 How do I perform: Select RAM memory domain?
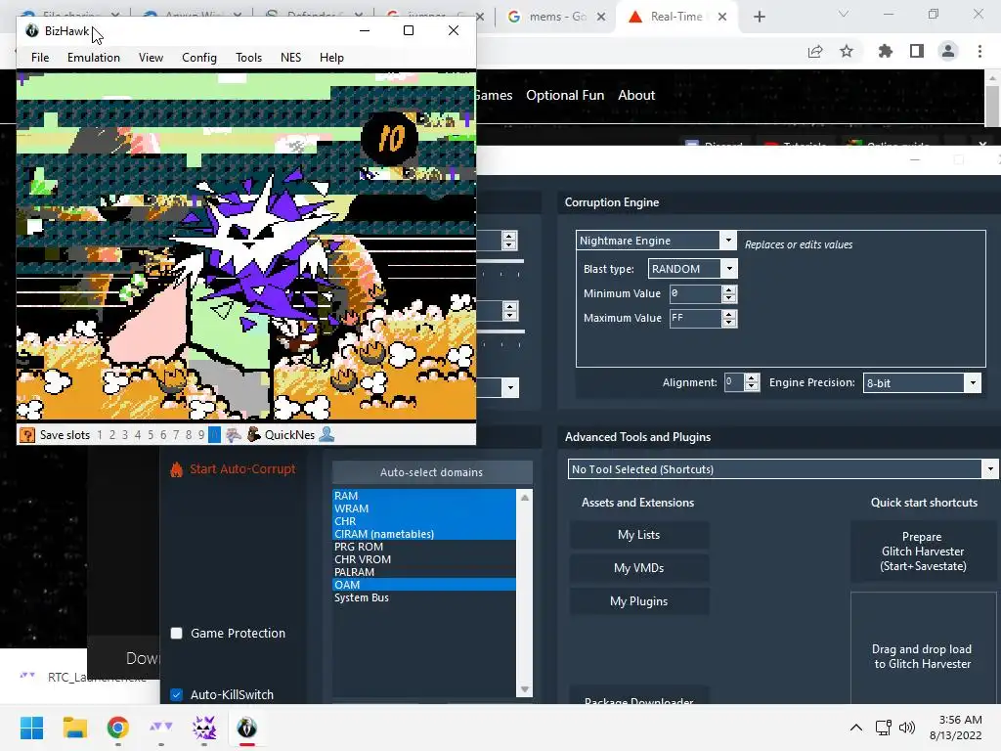click(x=424, y=496)
